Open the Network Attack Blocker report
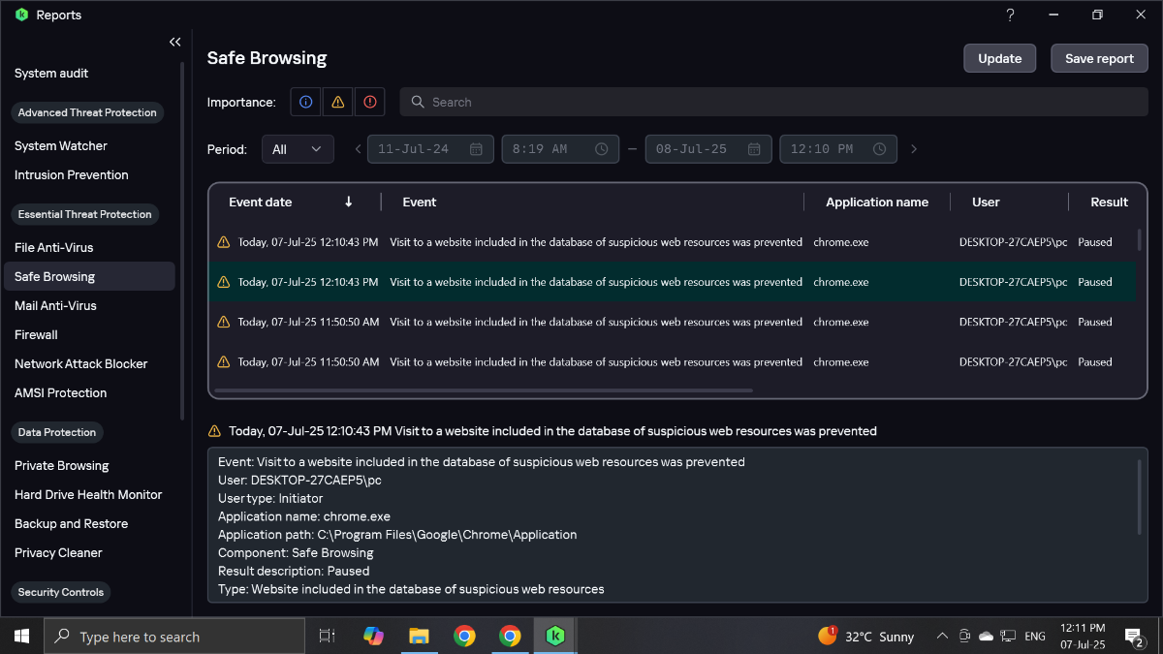 point(81,363)
